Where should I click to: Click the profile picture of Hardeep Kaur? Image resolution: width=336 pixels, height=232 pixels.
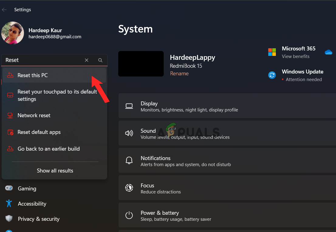tap(12, 33)
